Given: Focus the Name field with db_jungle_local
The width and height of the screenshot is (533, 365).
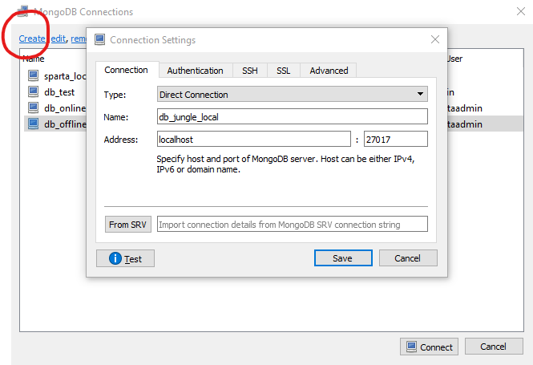Looking at the screenshot, I should 293,116.
